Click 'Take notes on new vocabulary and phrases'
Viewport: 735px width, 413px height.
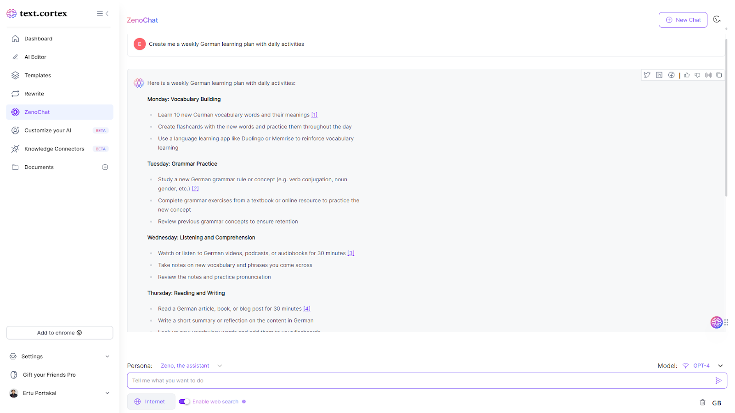(x=235, y=265)
